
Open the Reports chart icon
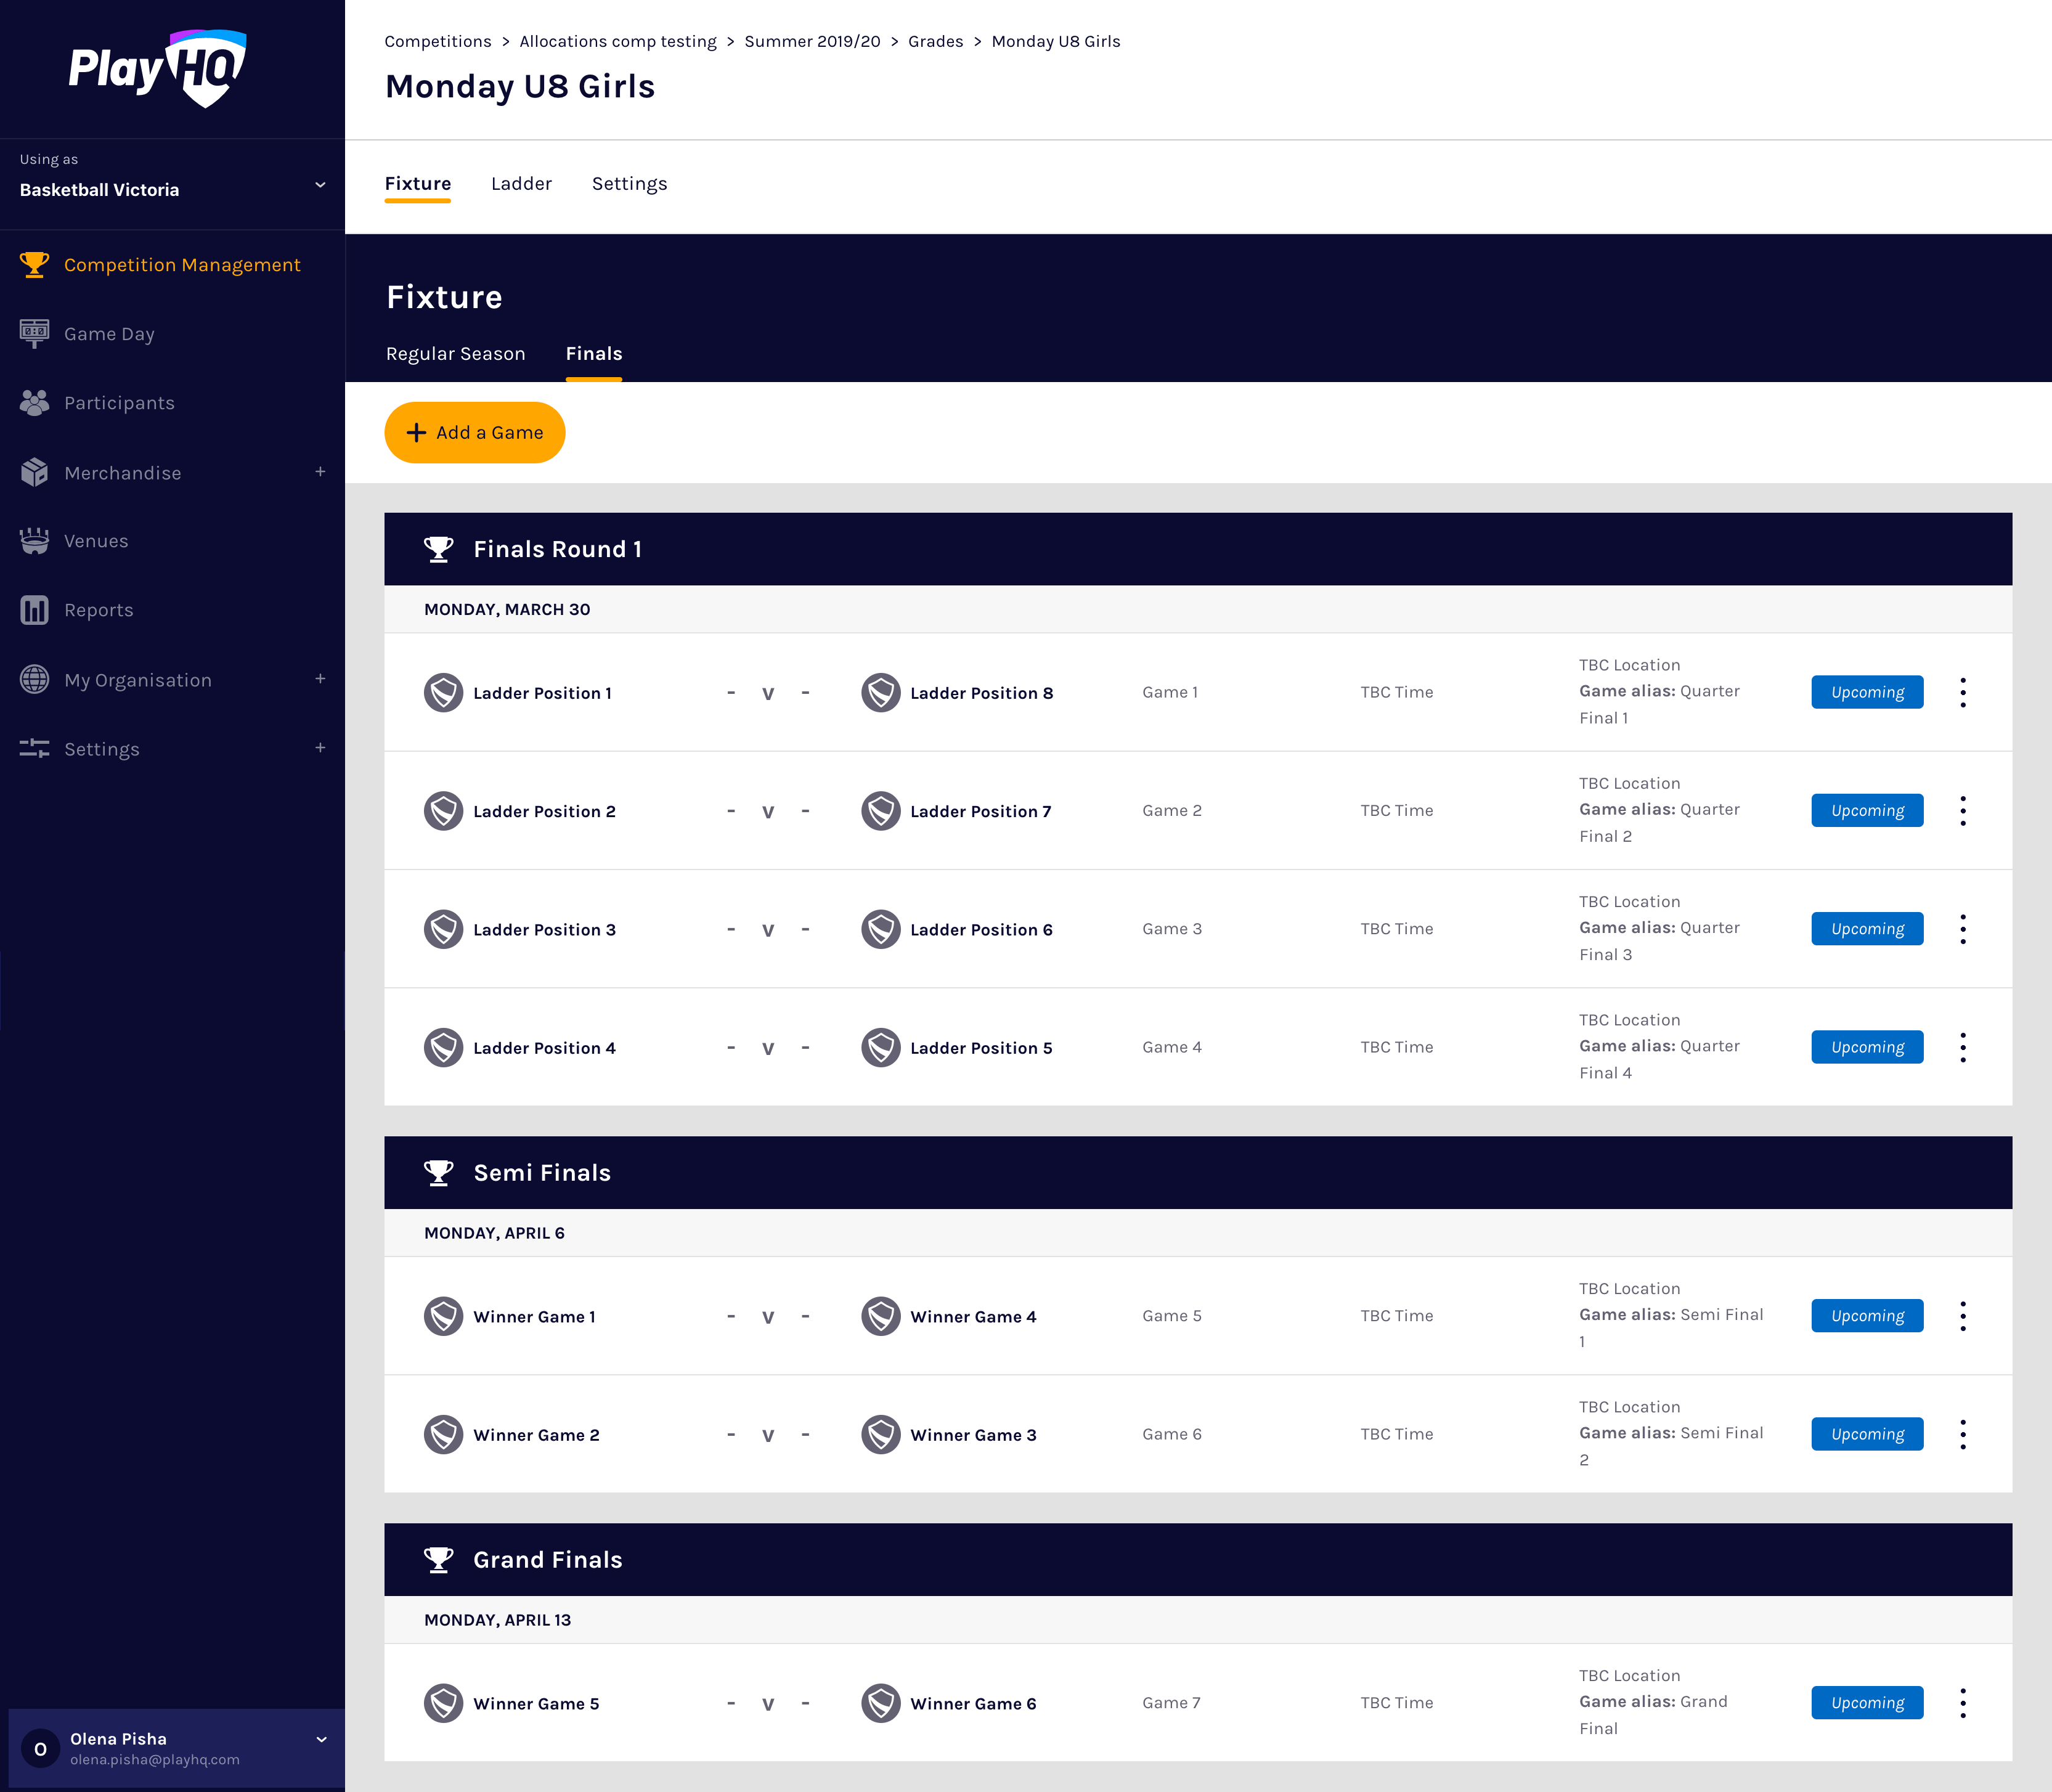34,610
